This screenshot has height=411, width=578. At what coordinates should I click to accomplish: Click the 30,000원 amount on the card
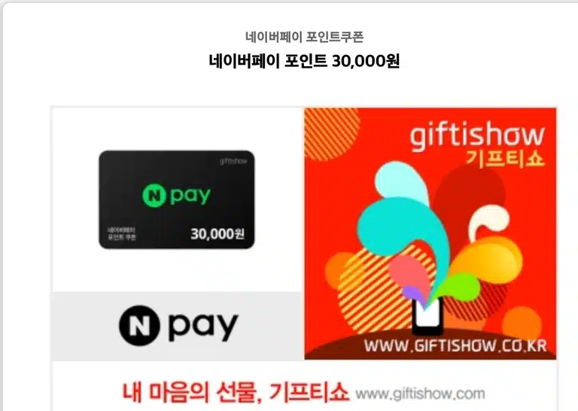coord(218,233)
